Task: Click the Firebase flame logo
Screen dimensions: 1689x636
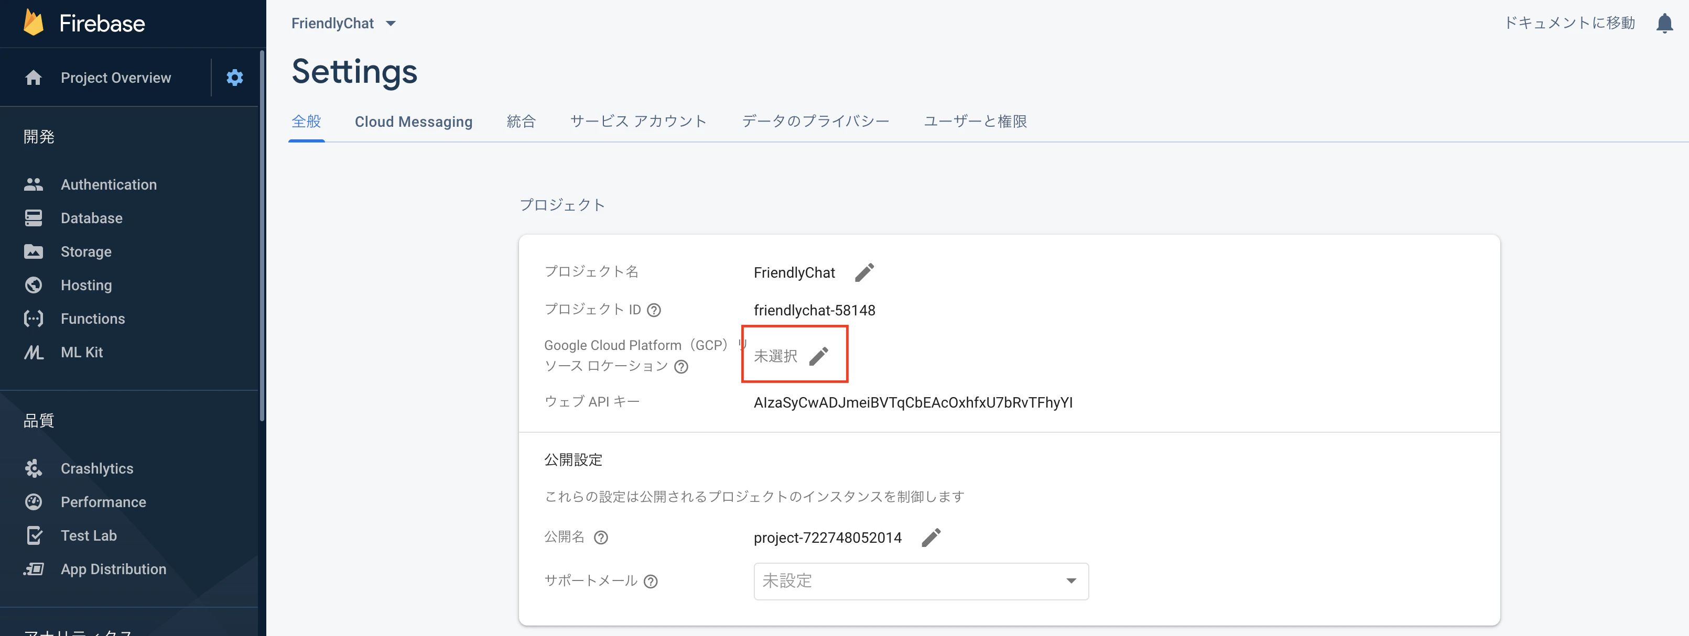Action: tap(34, 23)
